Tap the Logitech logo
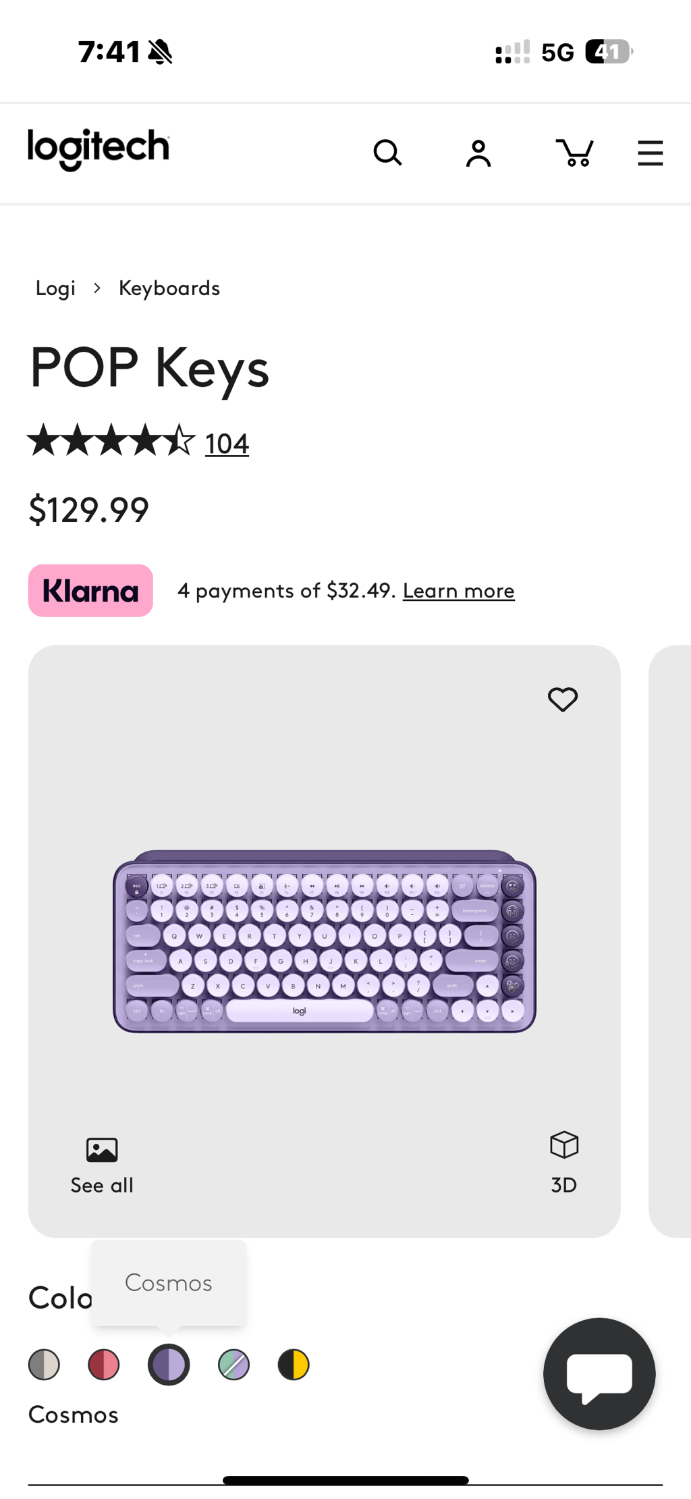 (x=99, y=149)
